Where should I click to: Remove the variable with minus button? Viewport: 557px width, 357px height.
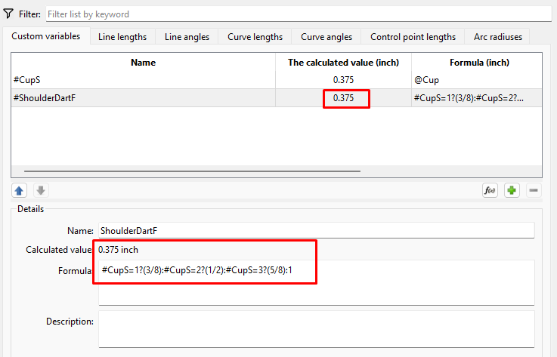tap(533, 191)
